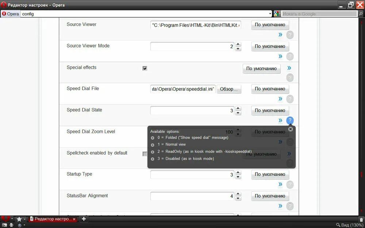Viewport: 365px width, 228px height.
Task: Click the double-arrow icon for Speed Dial File
Action: click(280, 99)
